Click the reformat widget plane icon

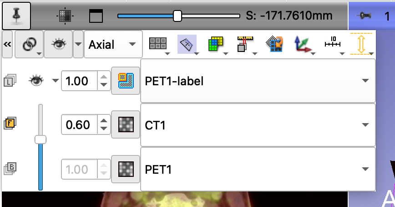tap(188, 44)
